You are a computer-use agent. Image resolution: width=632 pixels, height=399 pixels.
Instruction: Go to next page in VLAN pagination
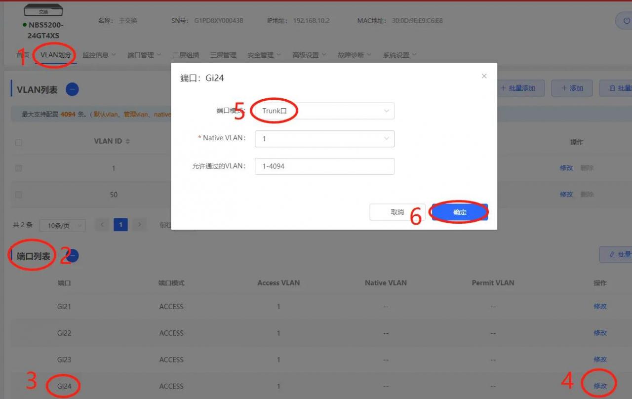click(x=140, y=225)
